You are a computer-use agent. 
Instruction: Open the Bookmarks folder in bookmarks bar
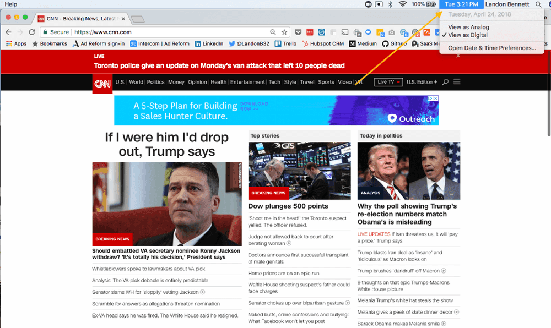[50, 43]
